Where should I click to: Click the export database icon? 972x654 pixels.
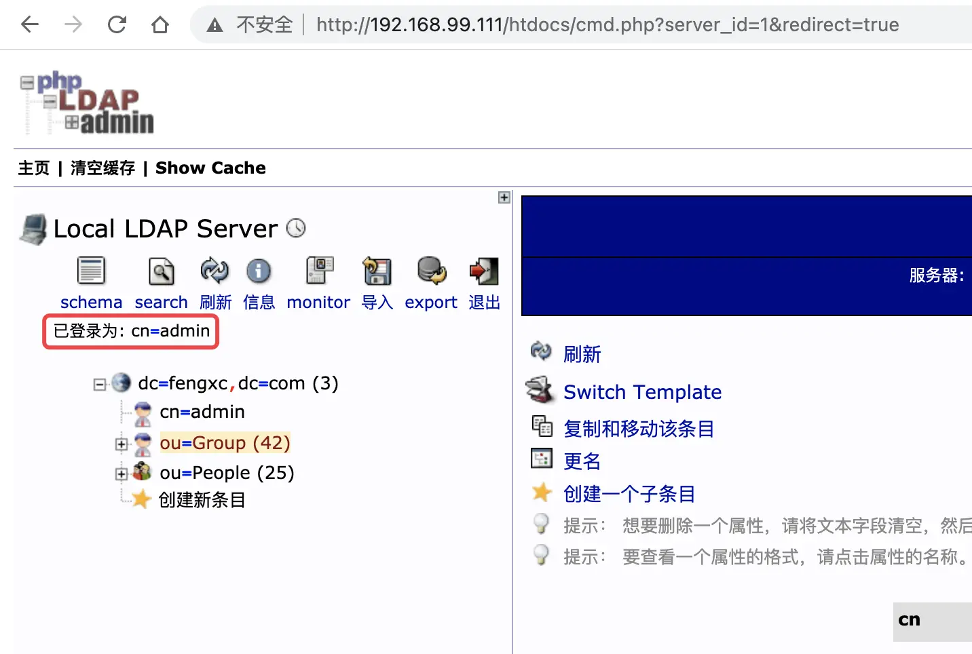pyautogui.click(x=432, y=270)
